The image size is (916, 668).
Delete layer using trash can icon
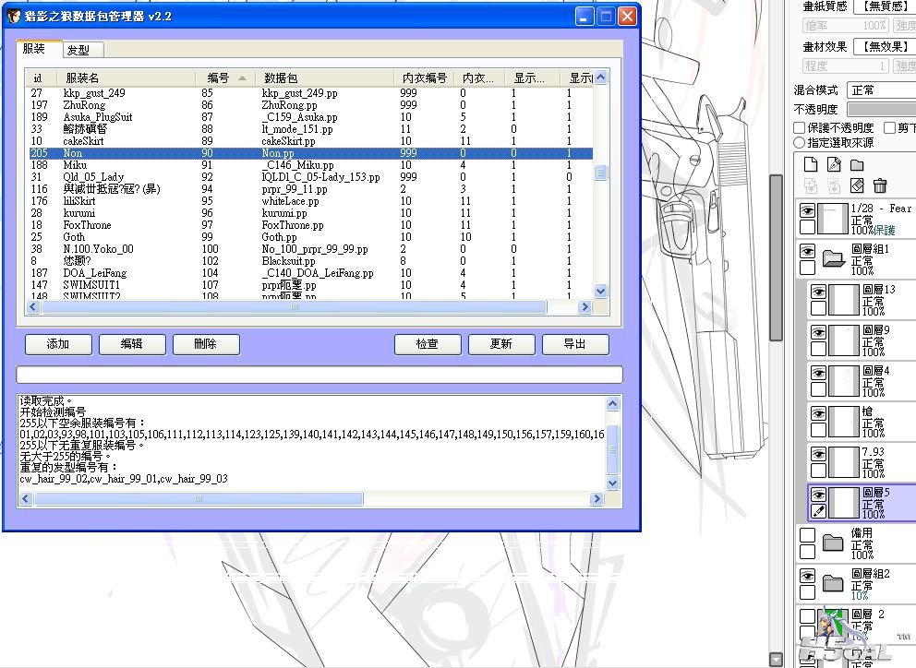[x=880, y=186]
